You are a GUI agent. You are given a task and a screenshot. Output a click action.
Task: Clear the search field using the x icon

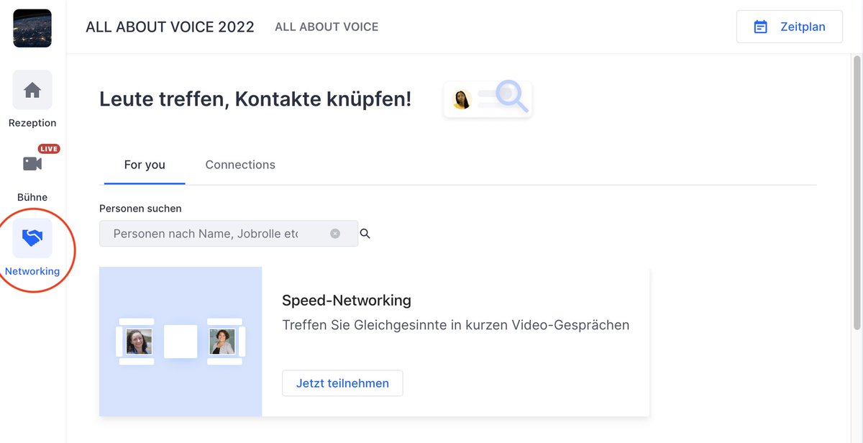click(334, 233)
